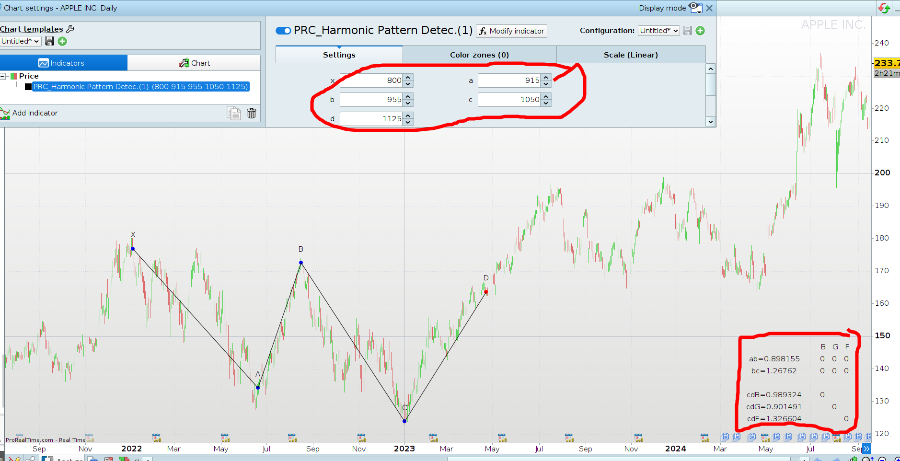This screenshot has width=900, height=461.
Task: Increase the a parameter value
Action: [x=546, y=77]
